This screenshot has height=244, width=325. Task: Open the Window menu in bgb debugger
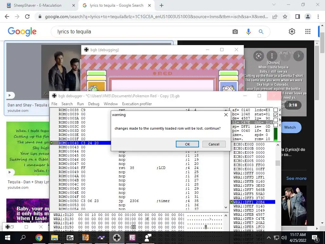point(111,104)
